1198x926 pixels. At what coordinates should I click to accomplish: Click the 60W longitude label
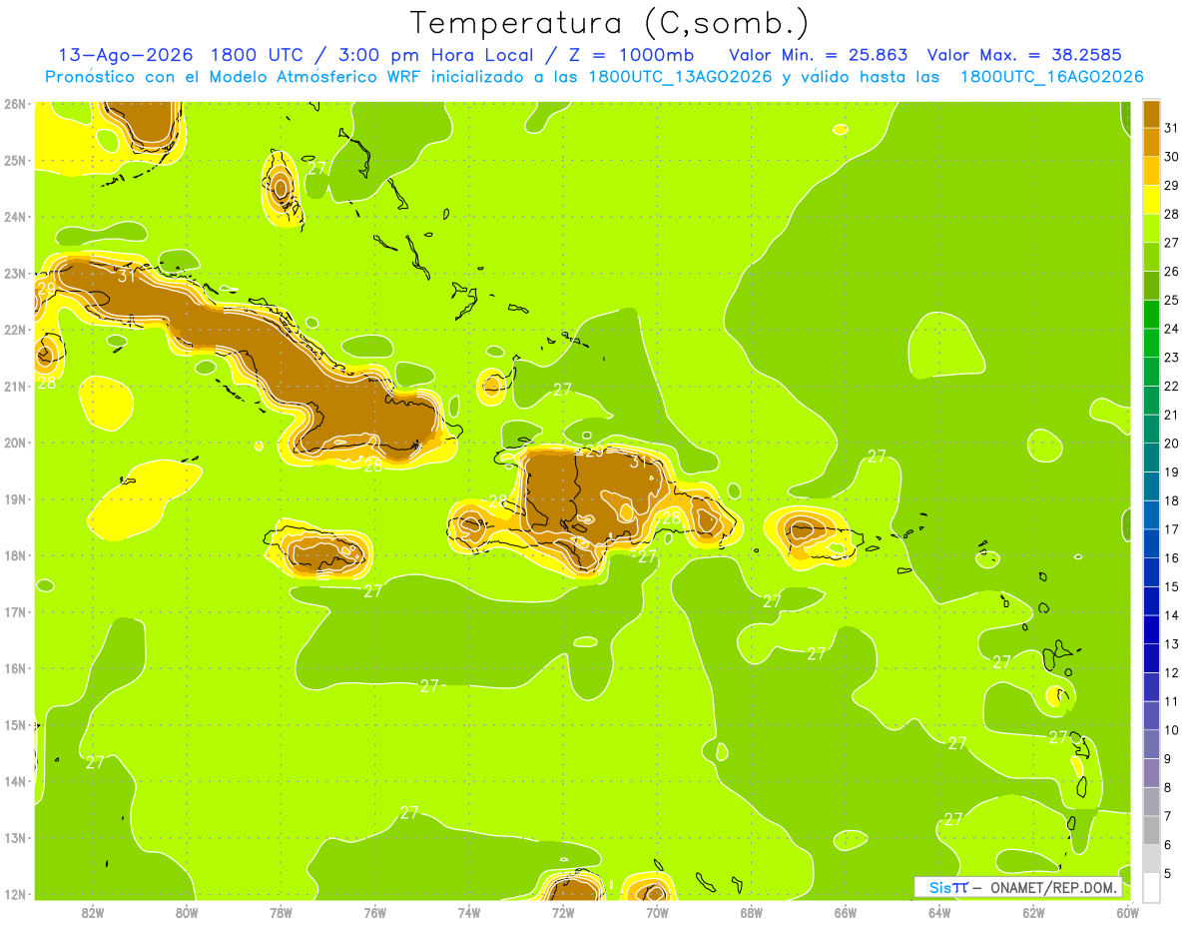tap(1128, 912)
